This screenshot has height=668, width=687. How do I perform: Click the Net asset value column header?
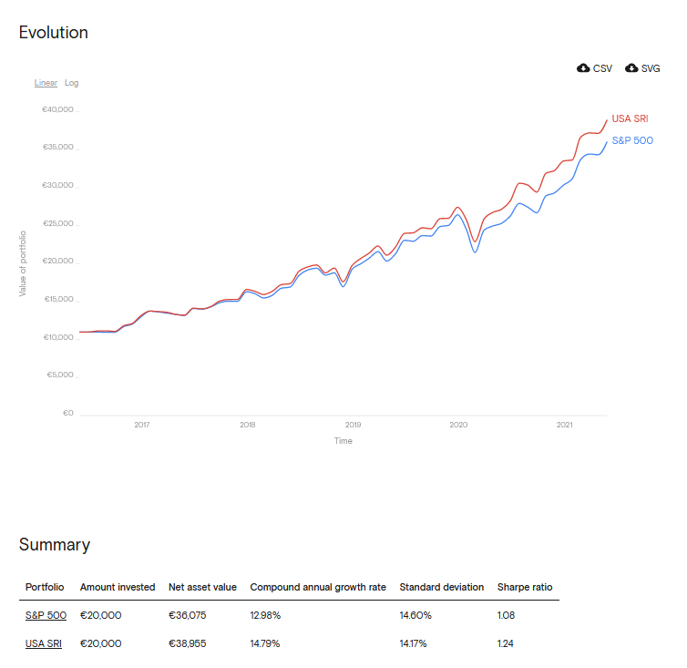[x=202, y=587]
